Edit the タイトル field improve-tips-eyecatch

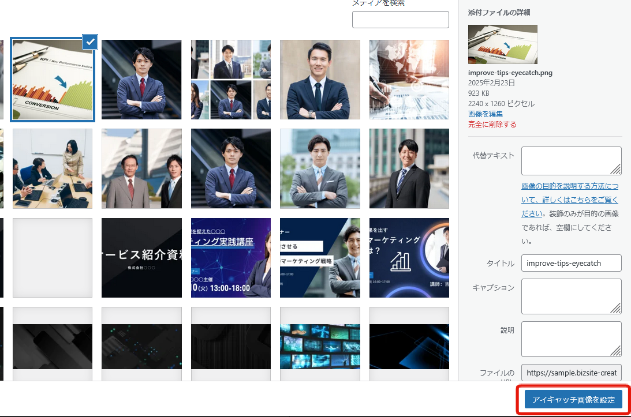(x=572, y=264)
